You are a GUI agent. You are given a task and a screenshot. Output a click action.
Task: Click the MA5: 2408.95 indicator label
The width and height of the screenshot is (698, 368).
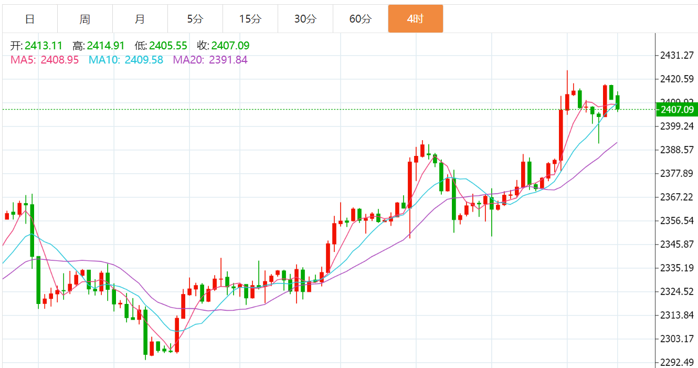(x=45, y=60)
